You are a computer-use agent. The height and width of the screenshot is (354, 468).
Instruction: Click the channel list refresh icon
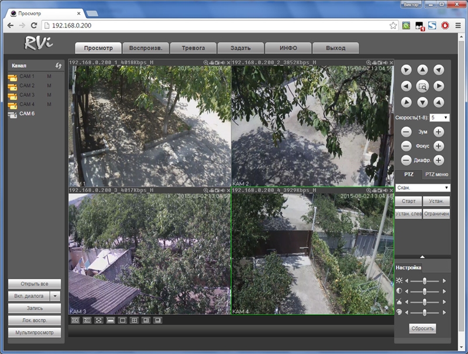point(58,66)
